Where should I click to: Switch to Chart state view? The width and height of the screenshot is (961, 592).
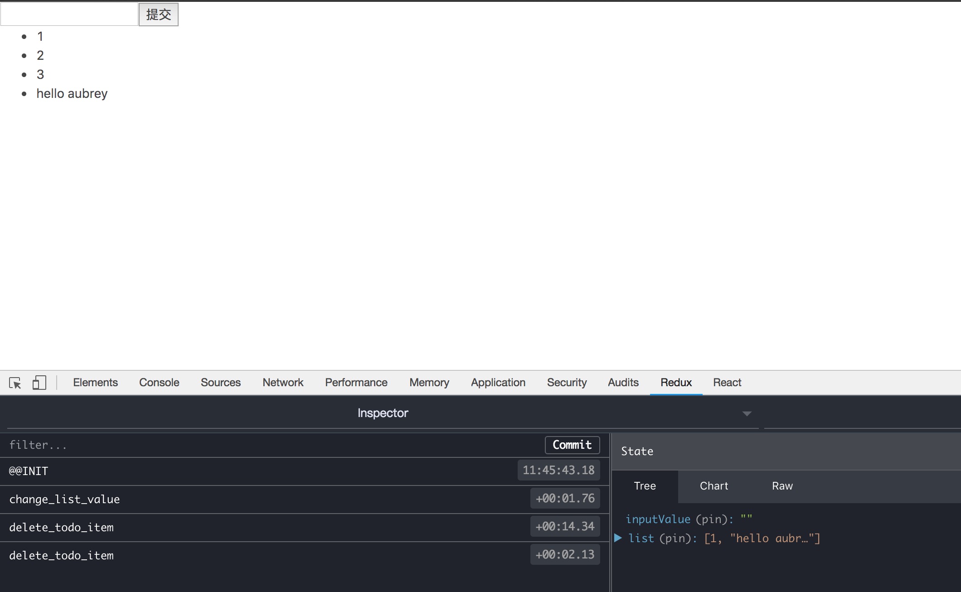[x=714, y=486]
